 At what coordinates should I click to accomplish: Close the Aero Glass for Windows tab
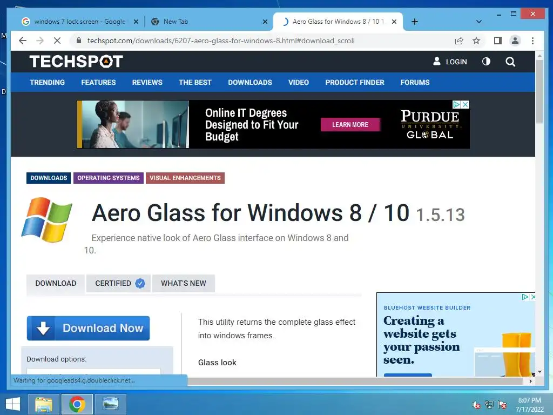(394, 22)
